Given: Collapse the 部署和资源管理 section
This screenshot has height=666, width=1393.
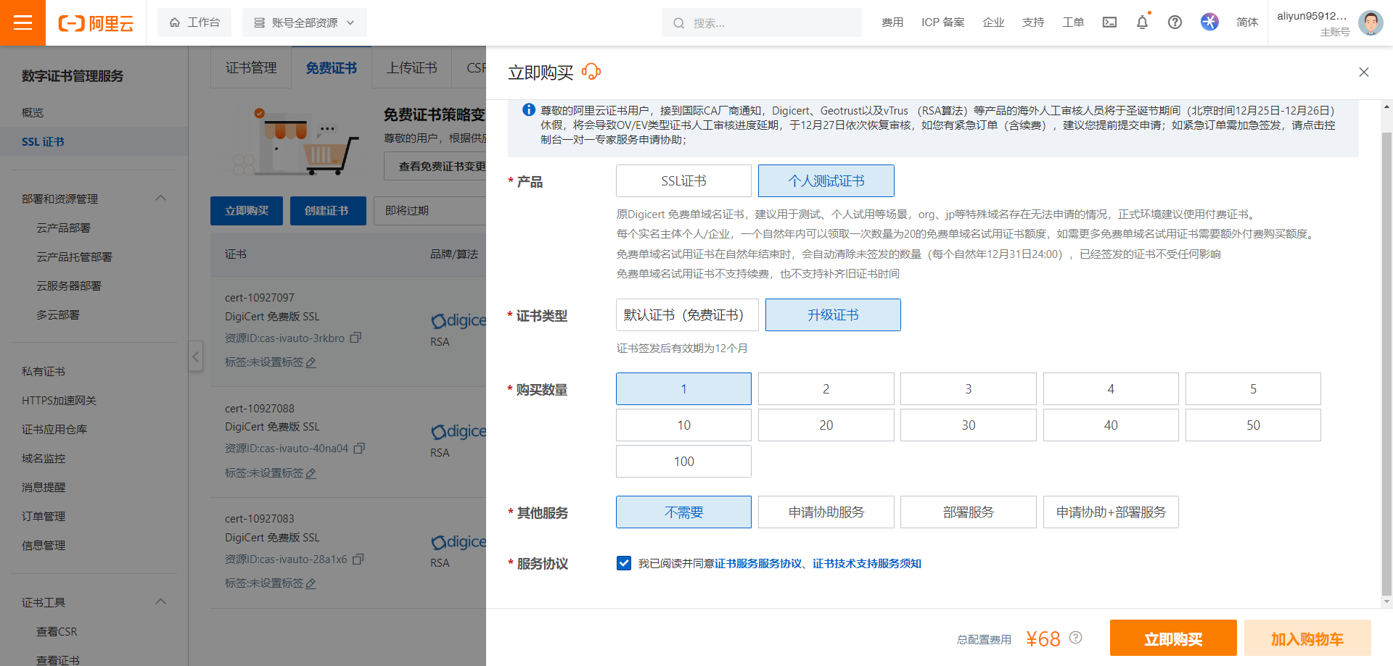Looking at the screenshot, I should click(x=161, y=198).
